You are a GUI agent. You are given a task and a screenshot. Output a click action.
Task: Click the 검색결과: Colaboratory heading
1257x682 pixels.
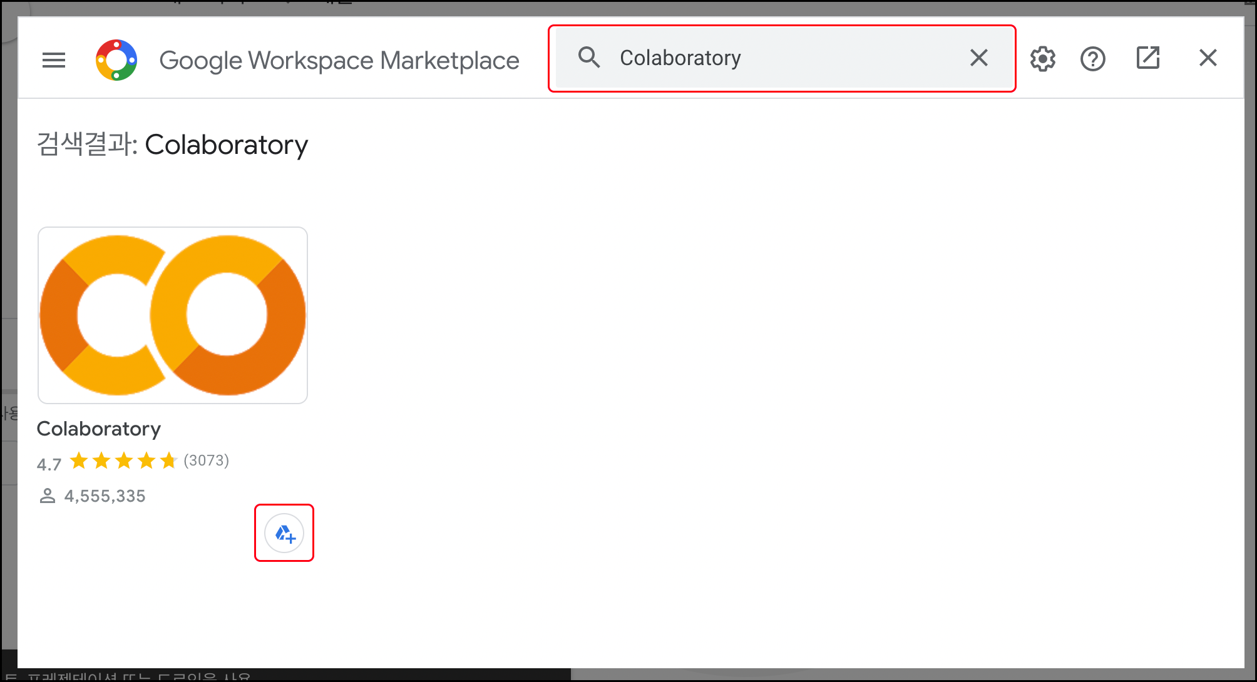pos(172,145)
